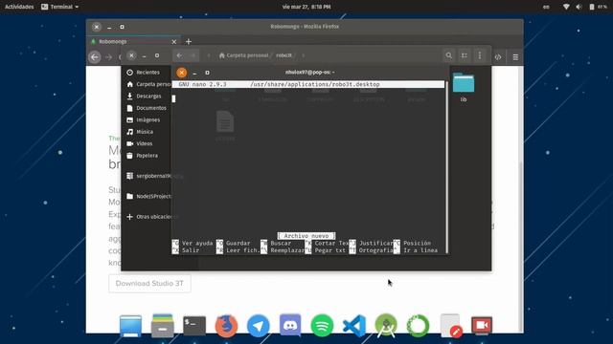This screenshot has width=613, height=344.
Task: Click the terminal window scrollbar
Action: (447, 168)
